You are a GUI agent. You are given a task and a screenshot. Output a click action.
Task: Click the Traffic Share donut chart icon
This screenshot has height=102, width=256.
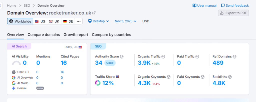coord(98,83)
